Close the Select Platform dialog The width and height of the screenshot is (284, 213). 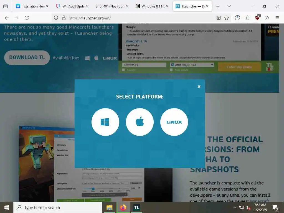(199, 87)
